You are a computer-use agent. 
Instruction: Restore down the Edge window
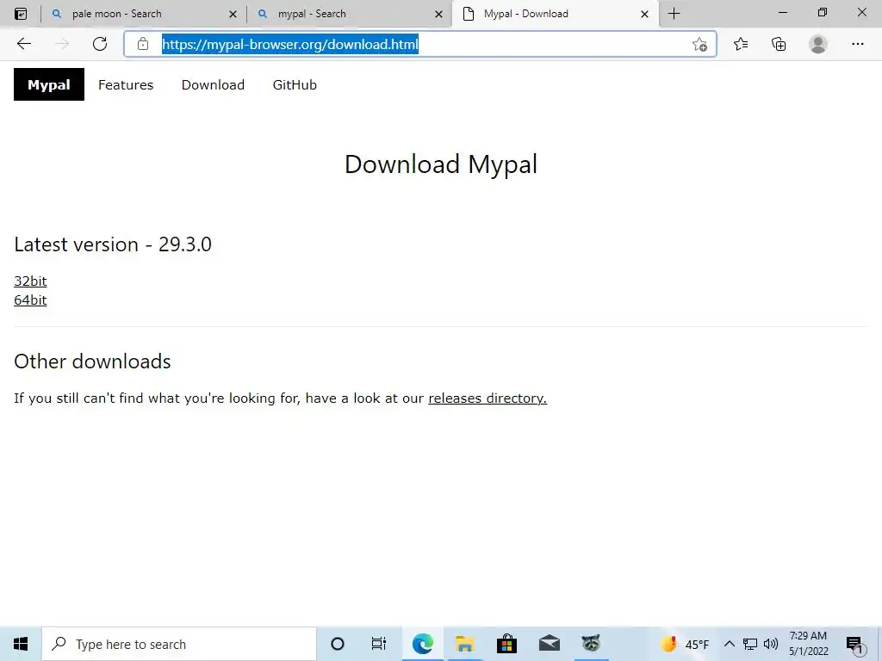click(x=823, y=12)
